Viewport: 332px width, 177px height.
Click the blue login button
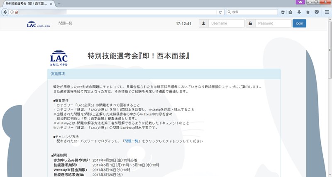tap(299, 24)
